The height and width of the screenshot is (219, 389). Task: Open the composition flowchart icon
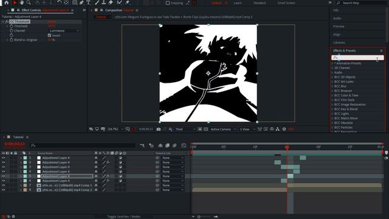[278, 129]
